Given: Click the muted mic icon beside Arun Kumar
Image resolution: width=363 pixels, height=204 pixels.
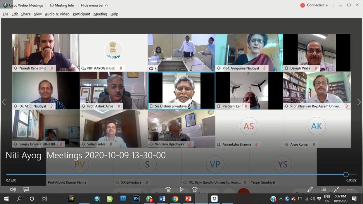Looking at the screenshot, I should coord(314,144).
